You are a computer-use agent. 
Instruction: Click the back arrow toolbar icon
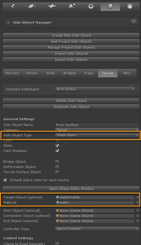coord(13,7)
